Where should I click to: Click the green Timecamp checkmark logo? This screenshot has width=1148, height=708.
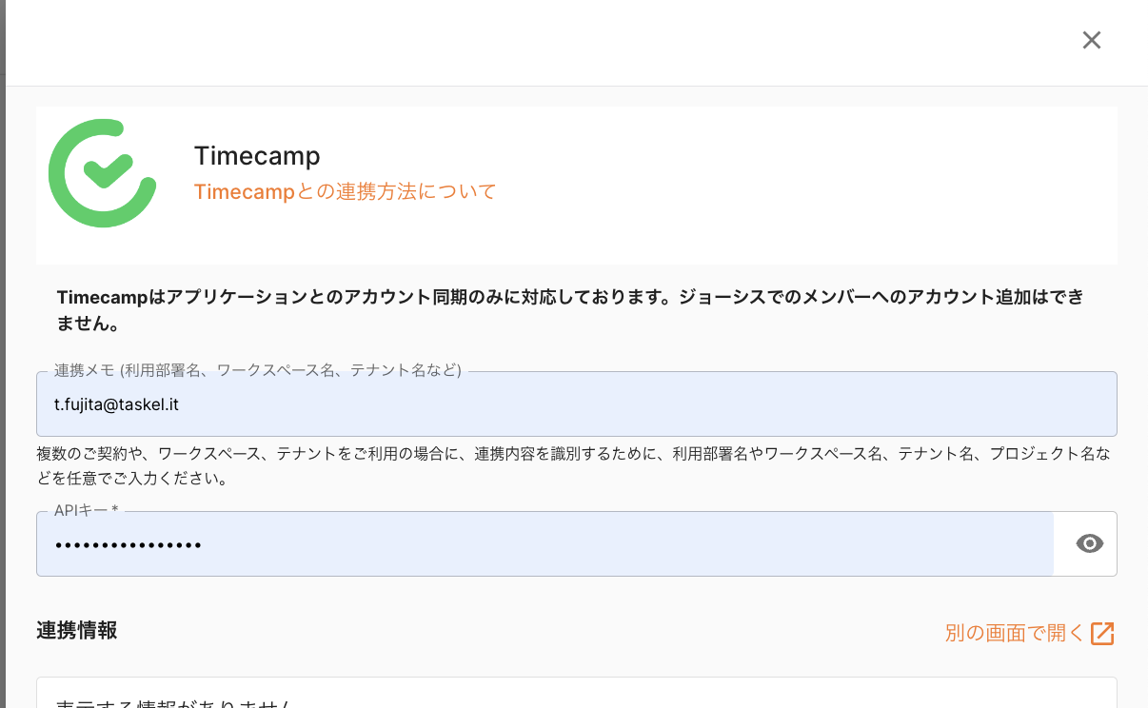[102, 173]
